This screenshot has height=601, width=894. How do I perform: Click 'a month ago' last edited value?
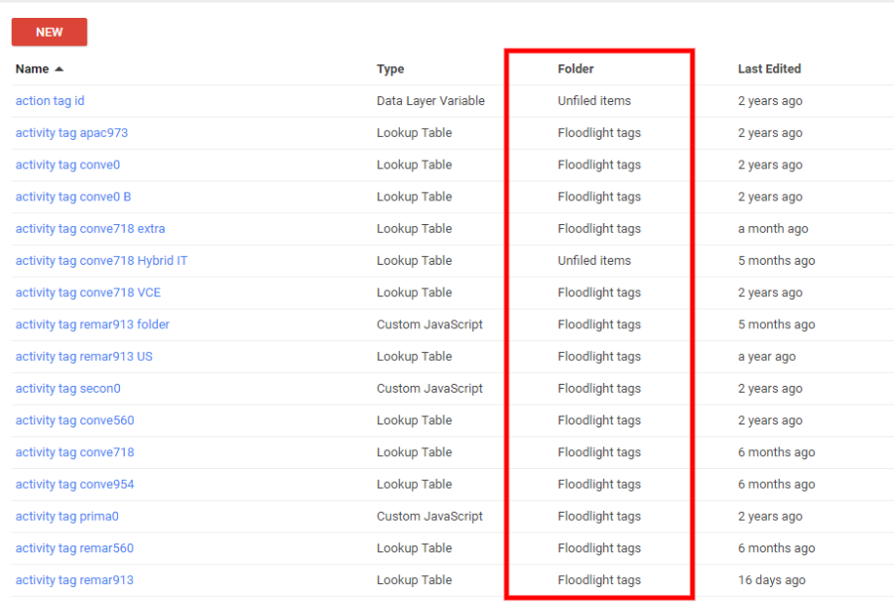pyautogui.click(x=773, y=228)
